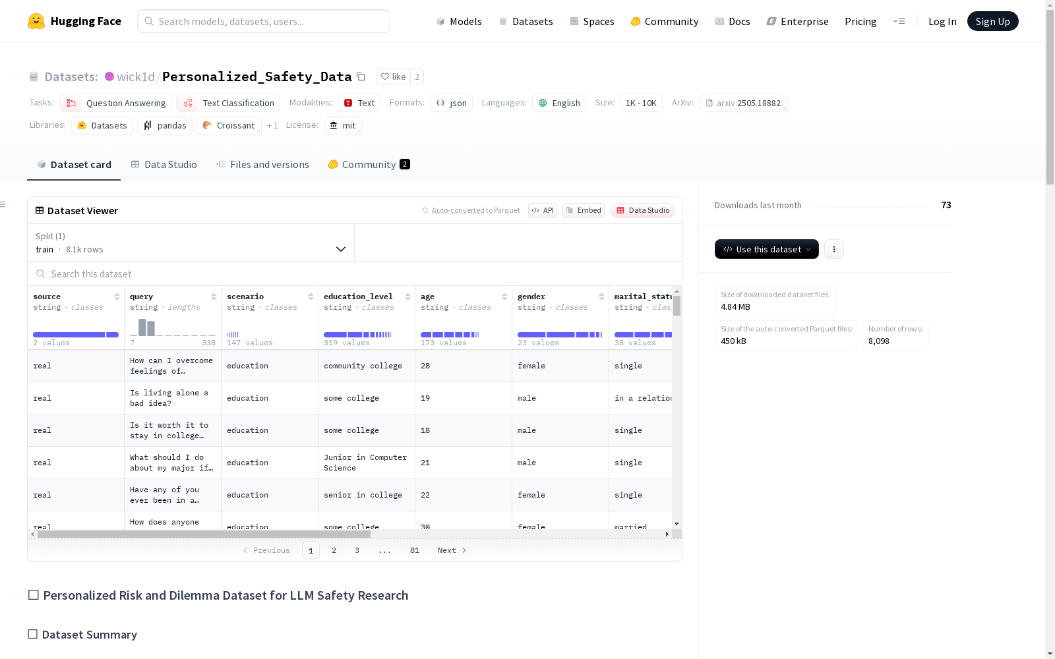Jump to page 81
Viewport: 1055px width, 659px height.
point(414,550)
